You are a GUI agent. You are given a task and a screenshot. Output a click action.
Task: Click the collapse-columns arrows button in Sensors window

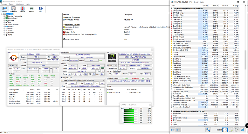point(178,130)
